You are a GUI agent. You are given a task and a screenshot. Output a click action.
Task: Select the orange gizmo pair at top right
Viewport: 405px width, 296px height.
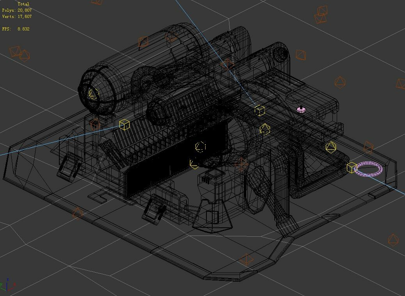tap(321, 15)
